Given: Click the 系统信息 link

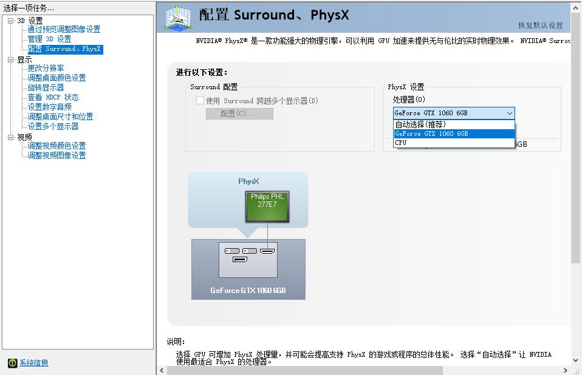Looking at the screenshot, I should click(x=34, y=363).
